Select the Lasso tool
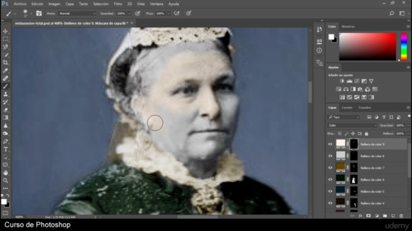The width and height of the screenshot is (412, 231). click(6, 47)
